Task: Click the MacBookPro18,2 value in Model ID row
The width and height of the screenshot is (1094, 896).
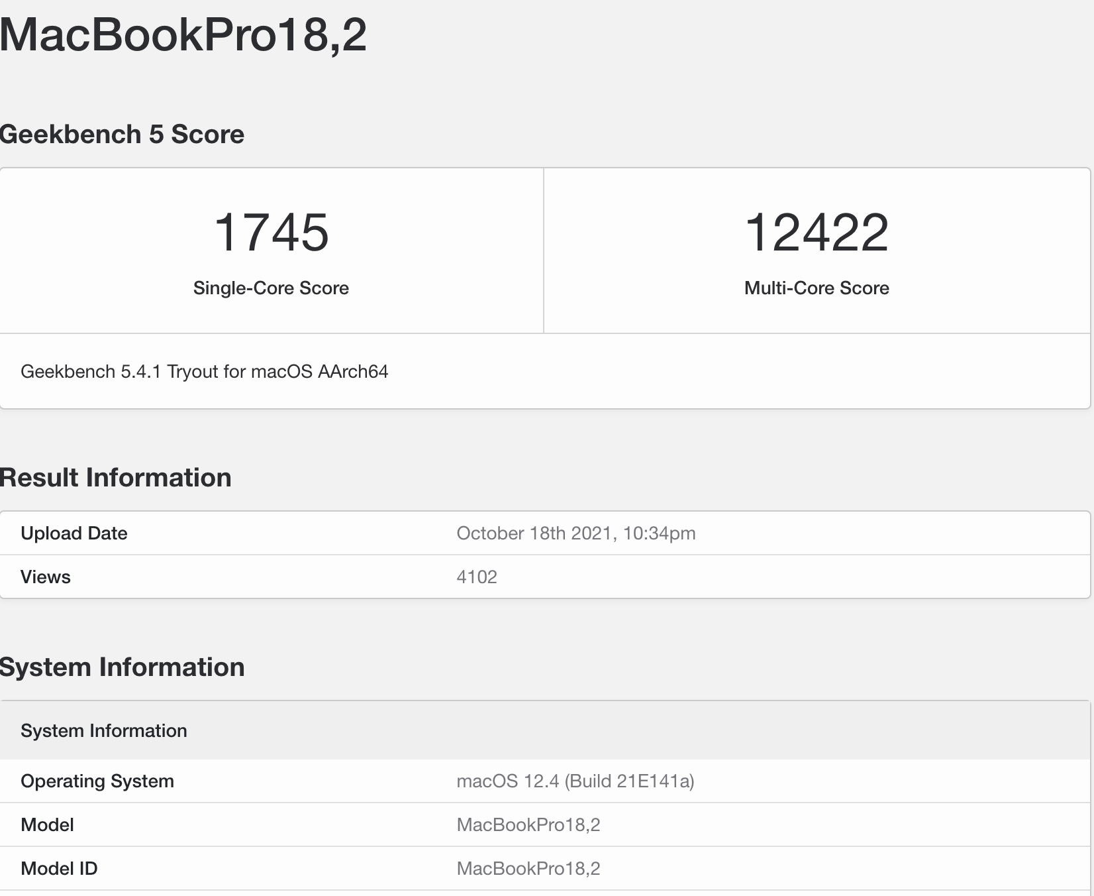Action: pos(528,869)
